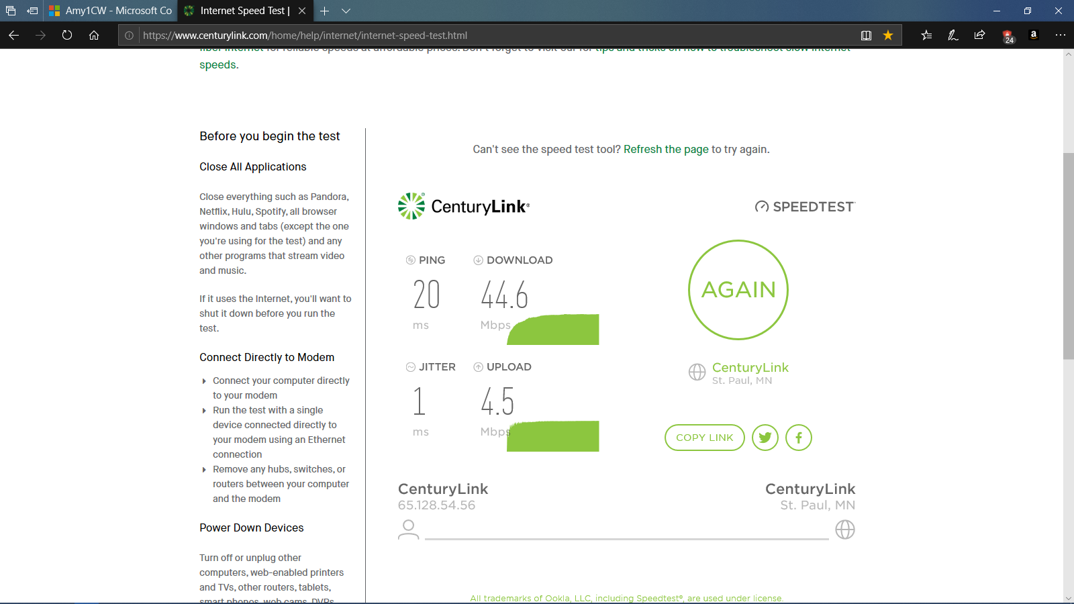Click the IP address 65.128.54.56
The height and width of the screenshot is (604, 1074).
[x=436, y=505]
